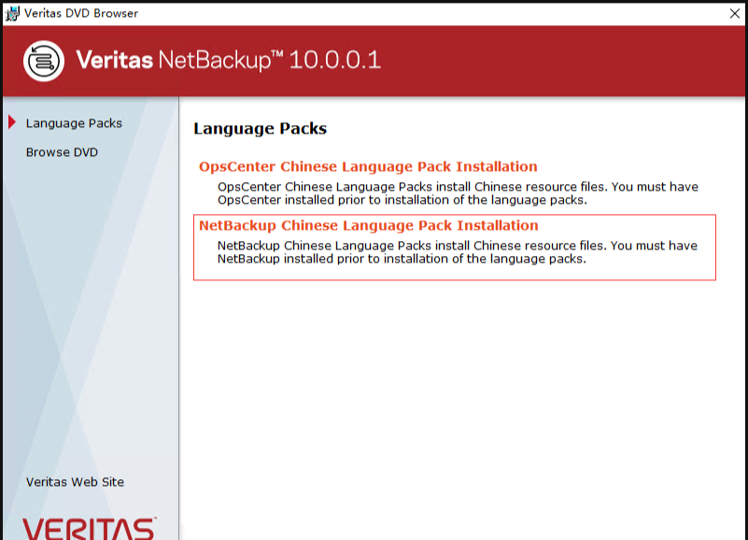The width and height of the screenshot is (748, 540).
Task: Select Browse DVD in the sidebar
Action: (62, 152)
